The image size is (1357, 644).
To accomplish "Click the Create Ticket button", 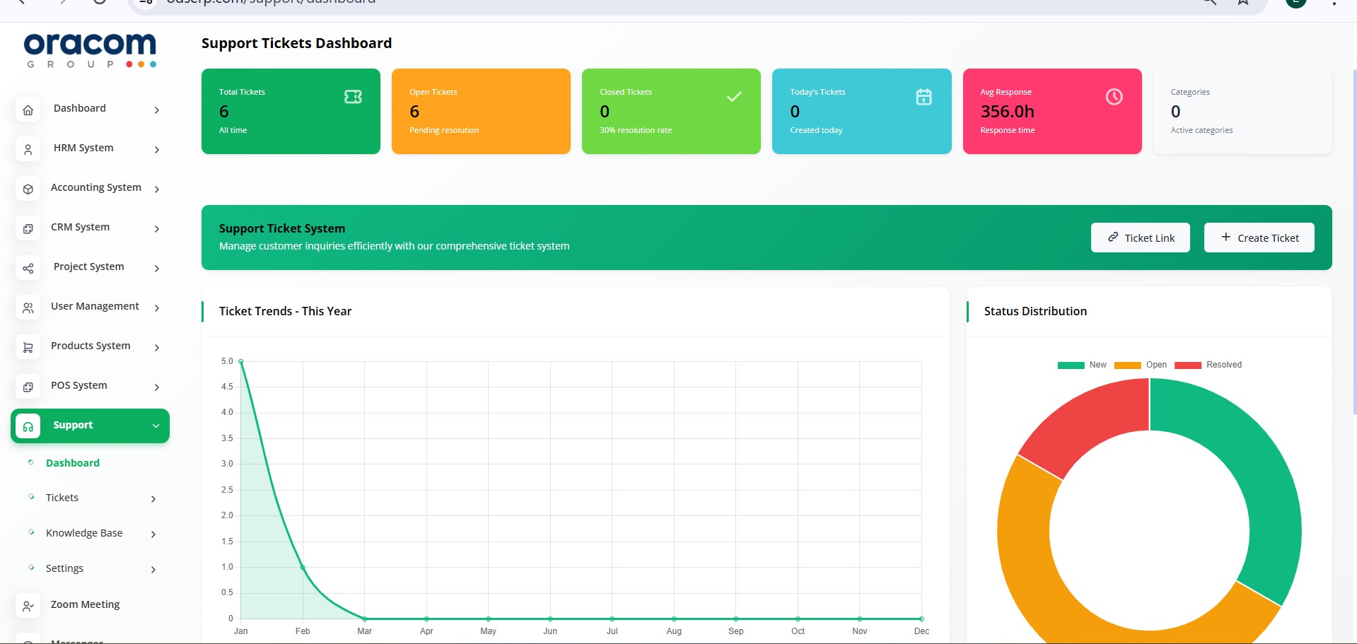I will (1259, 238).
